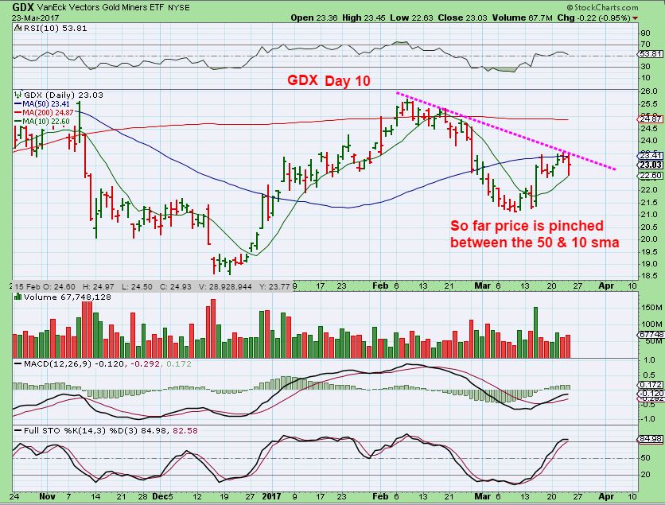Click the Volume 67,748,128 legend text
Image resolution: width=665 pixels, height=505 pixels.
(x=68, y=297)
